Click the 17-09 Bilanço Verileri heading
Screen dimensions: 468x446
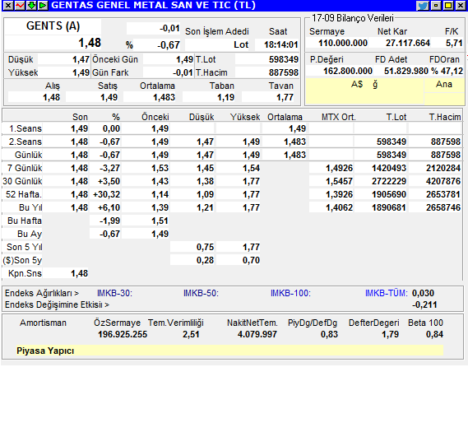[353, 18]
